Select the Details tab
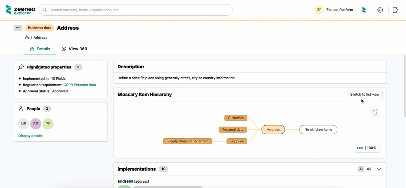Viewport: 406px width, 188px height. coord(40,49)
